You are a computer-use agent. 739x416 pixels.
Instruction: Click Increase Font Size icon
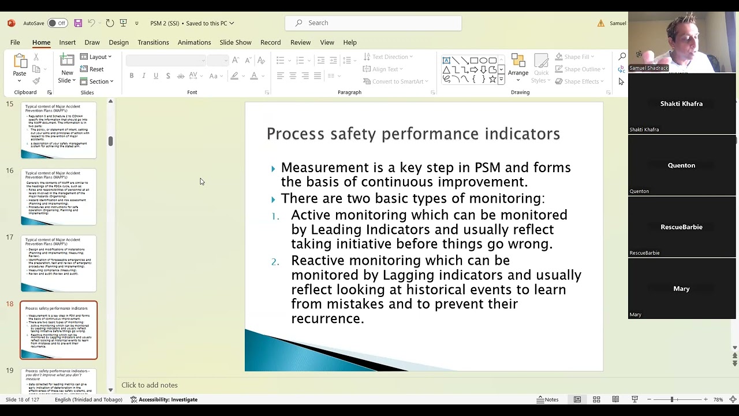click(x=236, y=60)
